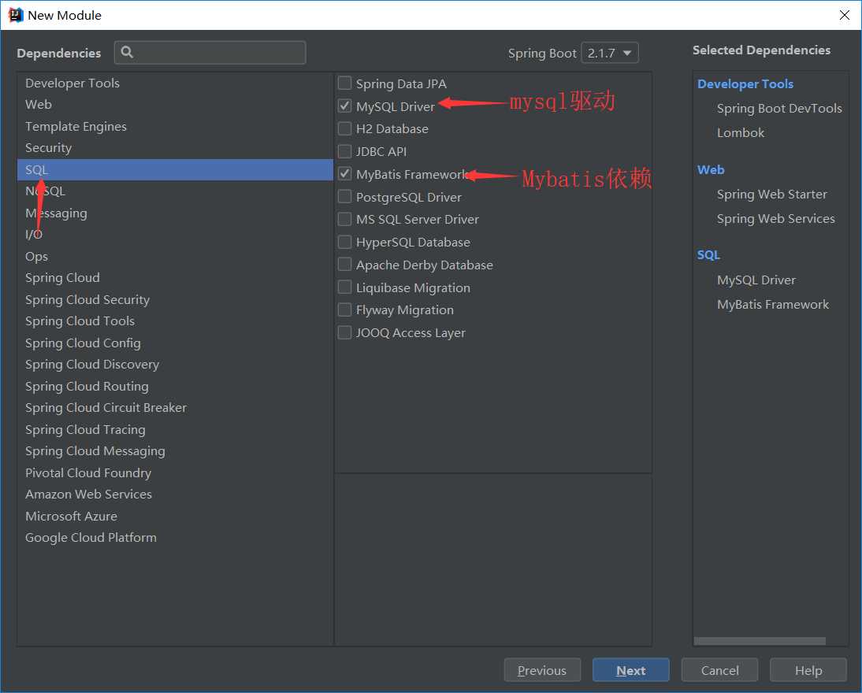Select the Ops category
862x693 pixels.
[175, 256]
